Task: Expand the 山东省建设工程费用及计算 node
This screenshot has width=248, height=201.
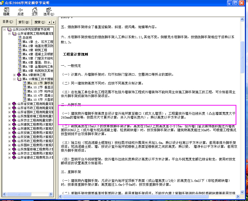Action: (9, 158)
